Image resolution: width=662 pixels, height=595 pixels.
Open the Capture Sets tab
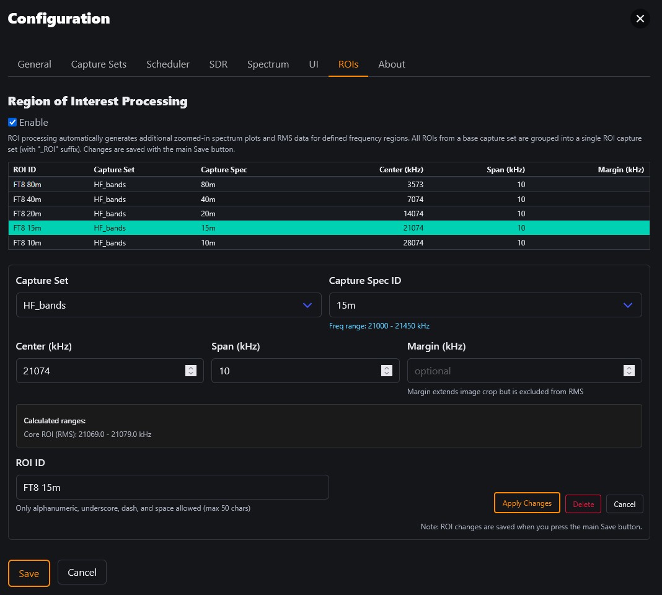(99, 64)
